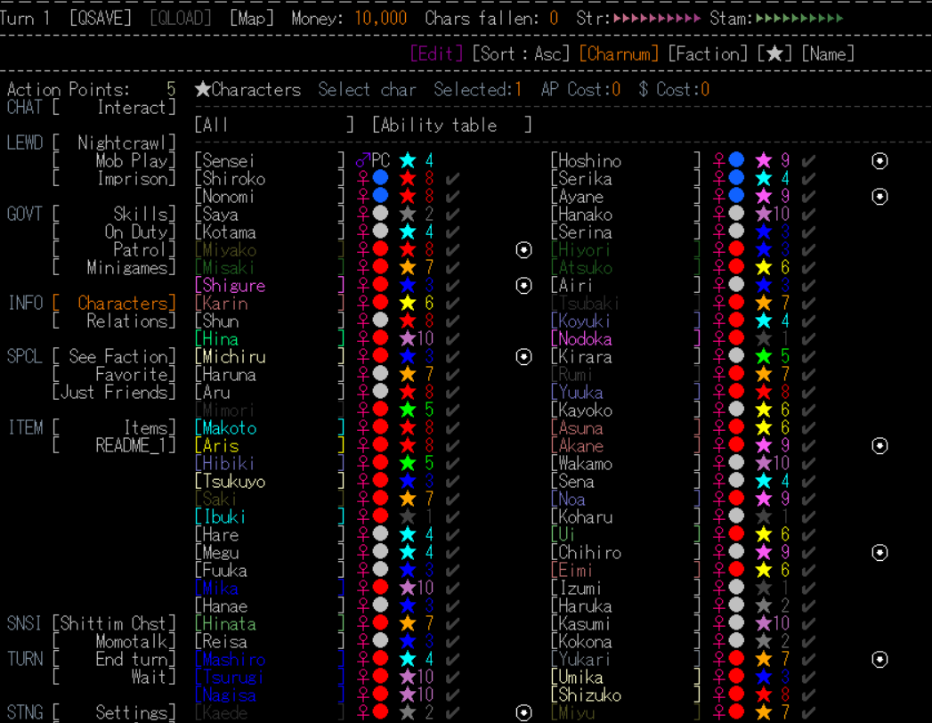Select the character Nodoka

pyautogui.click(x=626, y=339)
